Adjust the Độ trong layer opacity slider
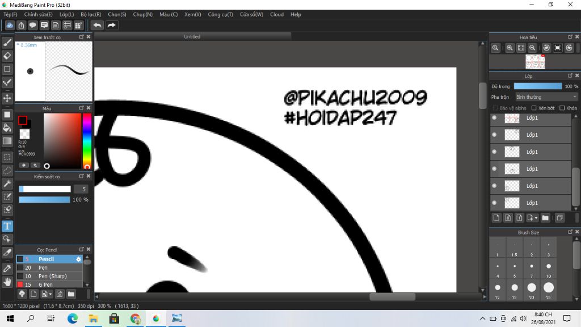Viewport: 581px width, 327px height. point(538,86)
